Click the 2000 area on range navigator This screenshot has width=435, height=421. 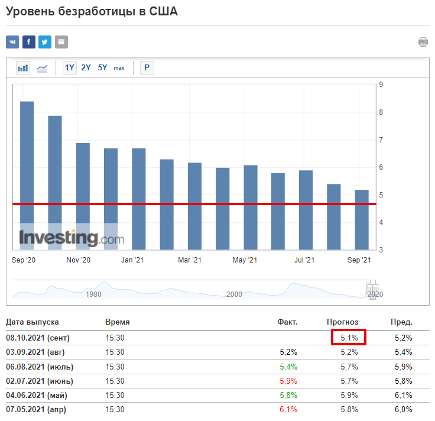coord(234,294)
